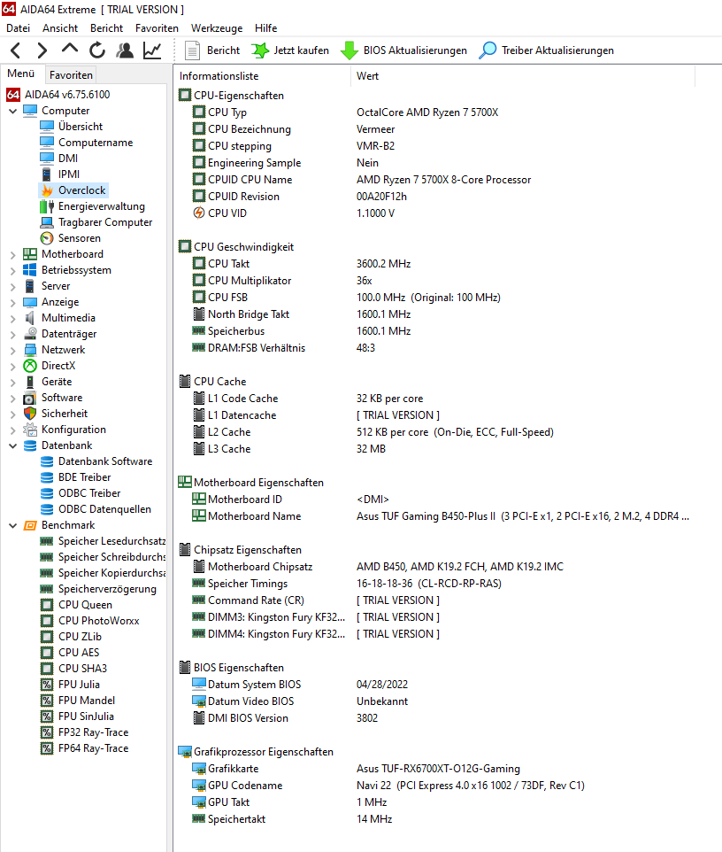
Task: Expand the Multimedia tree node
Action: tap(13, 319)
